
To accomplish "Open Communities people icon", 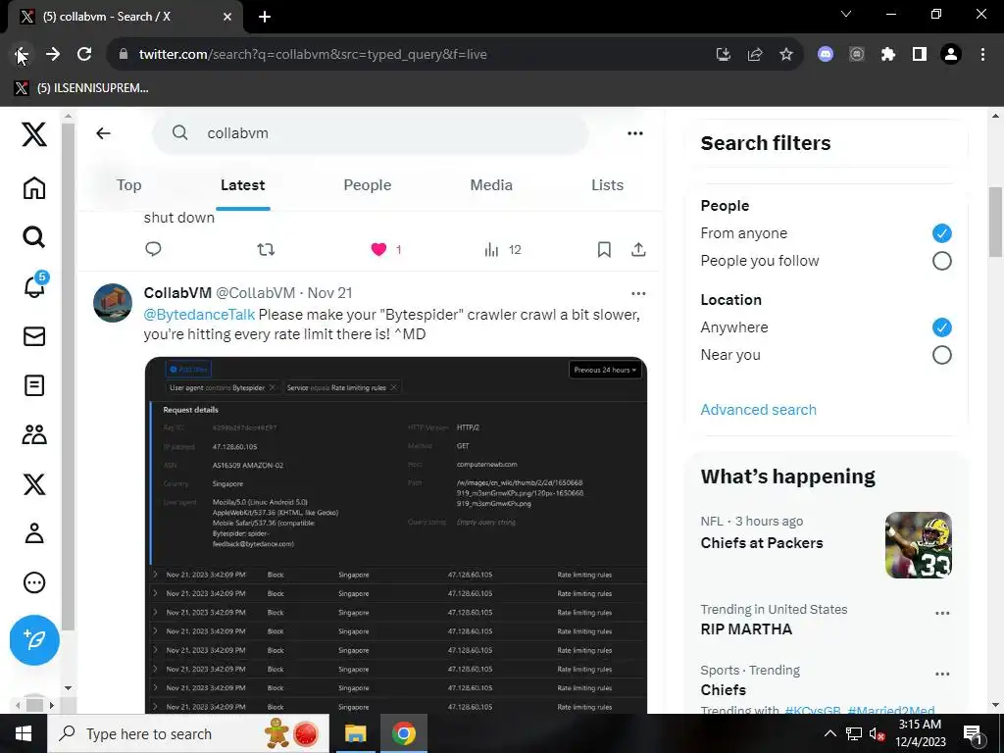I will 34,434.
